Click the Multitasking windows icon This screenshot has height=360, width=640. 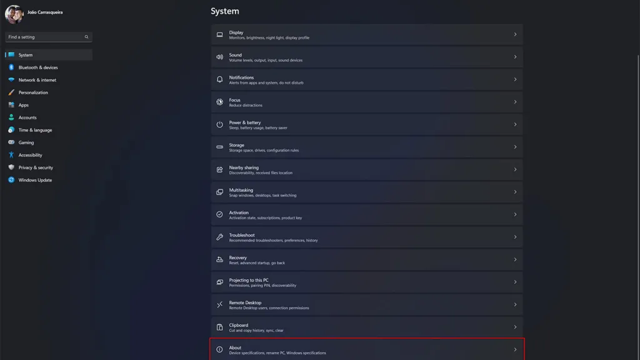[x=219, y=192]
